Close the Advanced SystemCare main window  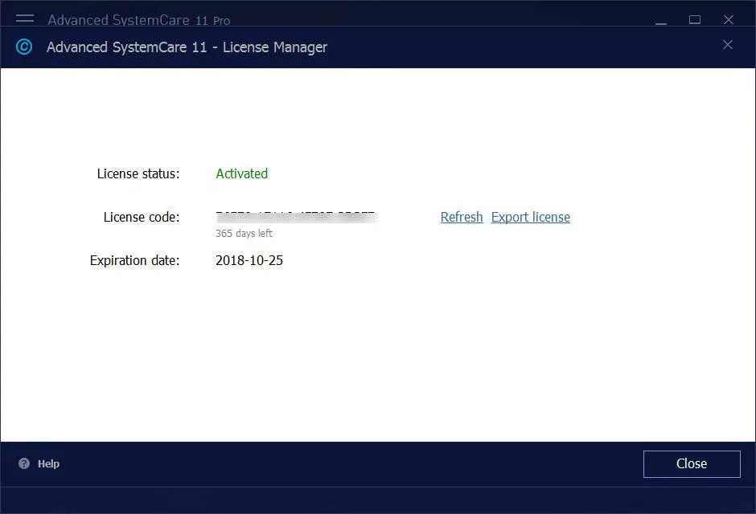coord(729,20)
